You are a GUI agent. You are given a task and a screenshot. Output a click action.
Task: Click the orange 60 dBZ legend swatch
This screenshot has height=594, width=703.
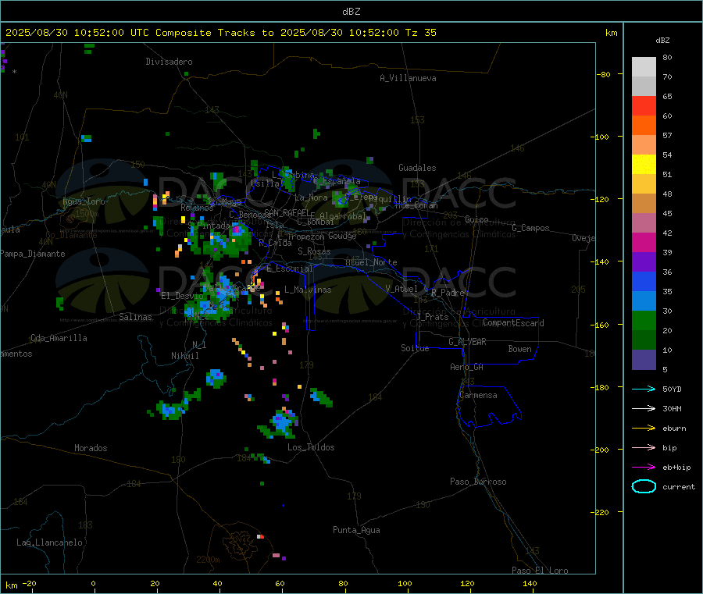click(x=644, y=126)
